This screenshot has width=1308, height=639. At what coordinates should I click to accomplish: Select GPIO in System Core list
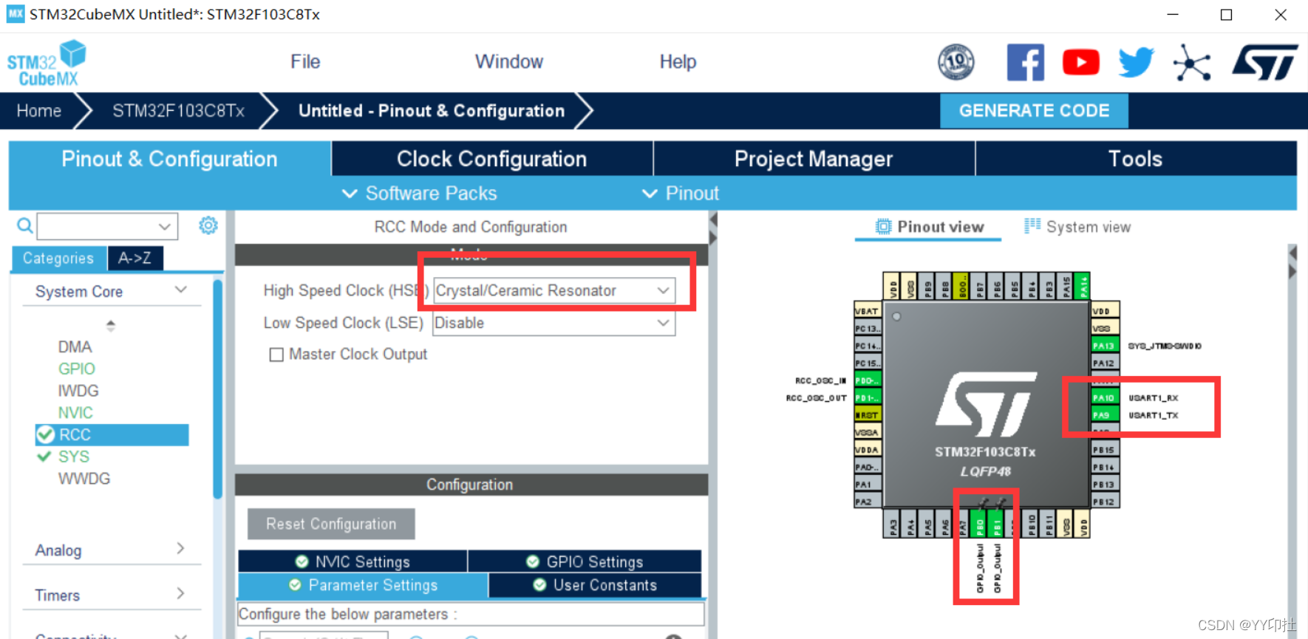(x=77, y=369)
